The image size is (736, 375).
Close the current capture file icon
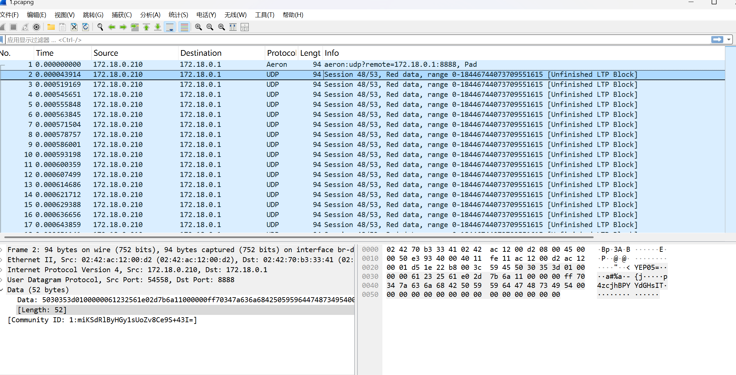point(74,27)
